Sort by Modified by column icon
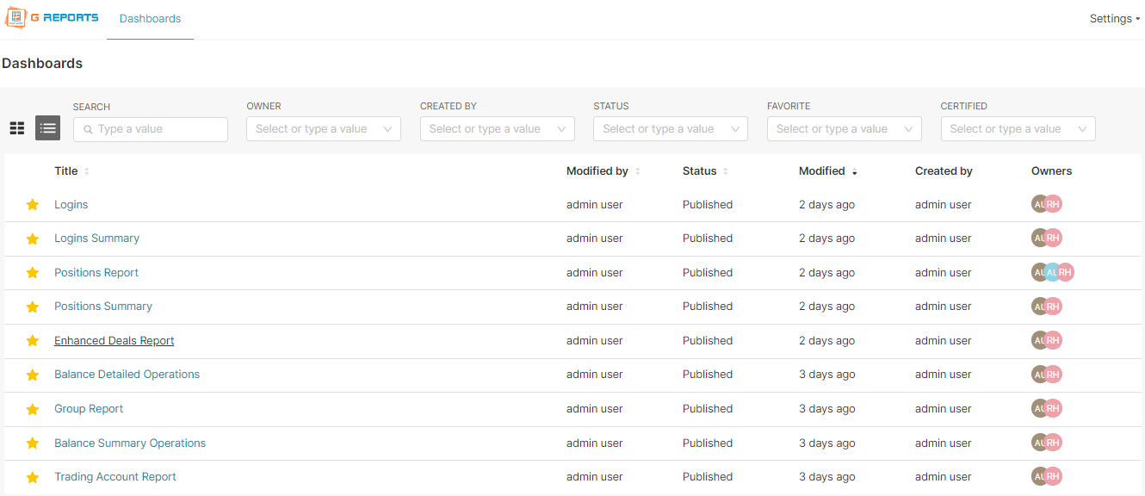The image size is (1145, 496). point(638,171)
